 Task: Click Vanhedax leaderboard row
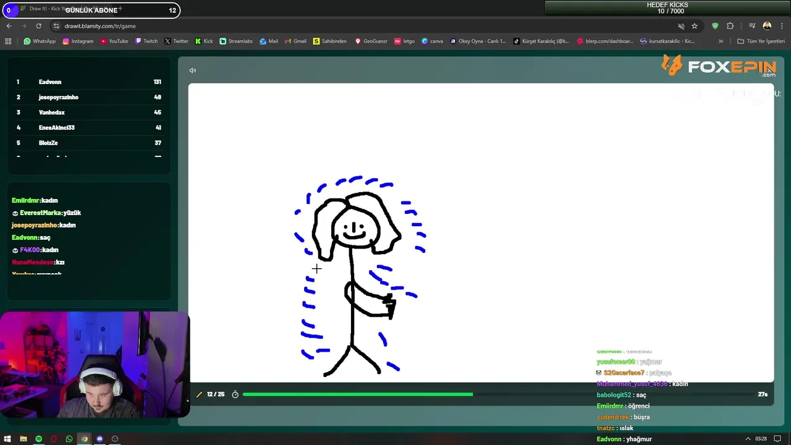88,112
